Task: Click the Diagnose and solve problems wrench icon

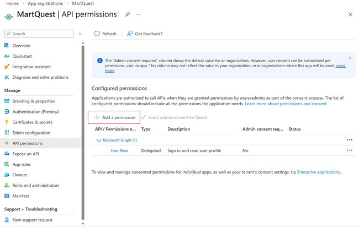Action: tap(7, 77)
